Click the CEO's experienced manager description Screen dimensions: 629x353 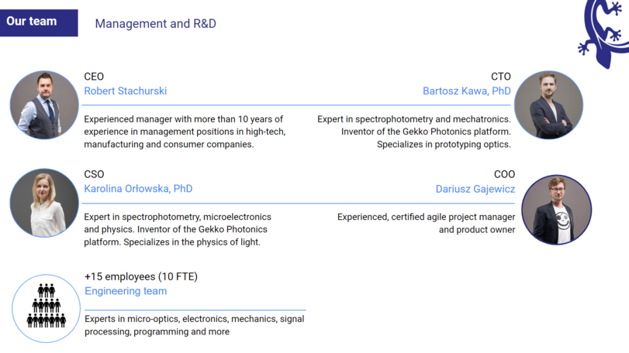point(185,132)
